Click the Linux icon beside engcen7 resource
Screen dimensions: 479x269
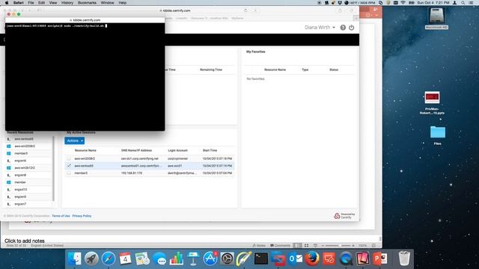tap(8, 204)
